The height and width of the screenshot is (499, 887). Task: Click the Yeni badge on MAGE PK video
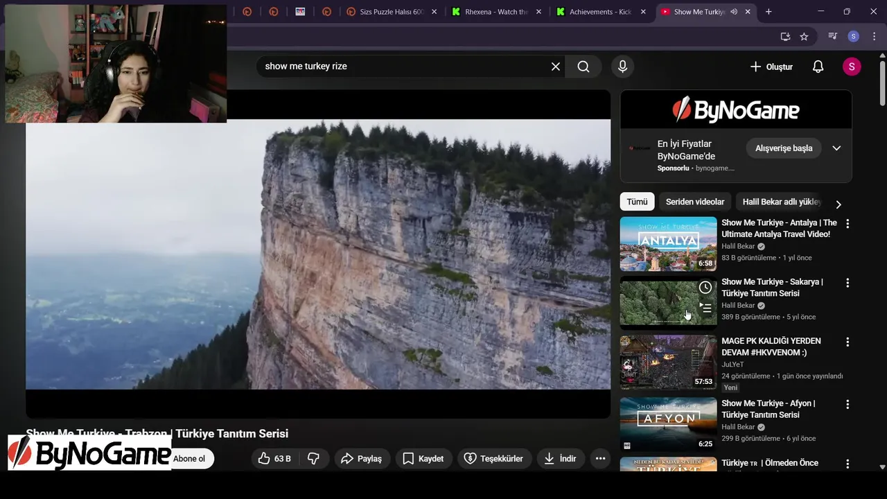click(730, 387)
